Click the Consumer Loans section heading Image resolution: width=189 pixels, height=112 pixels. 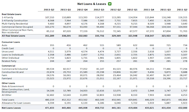[11, 42]
